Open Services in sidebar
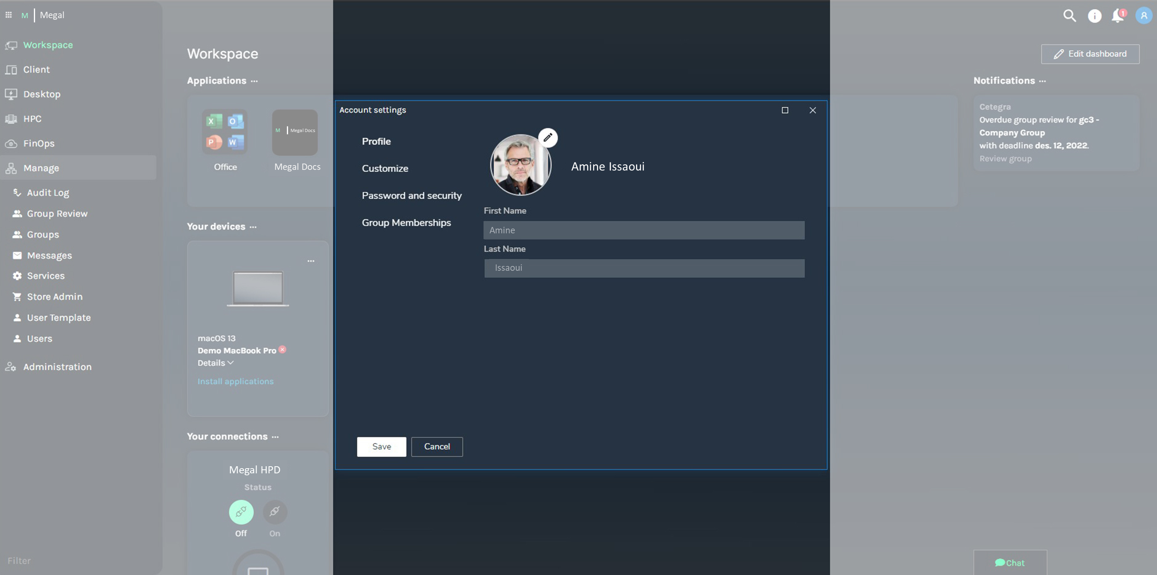This screenshot has width=1157, height=575. tap(45, 276)
